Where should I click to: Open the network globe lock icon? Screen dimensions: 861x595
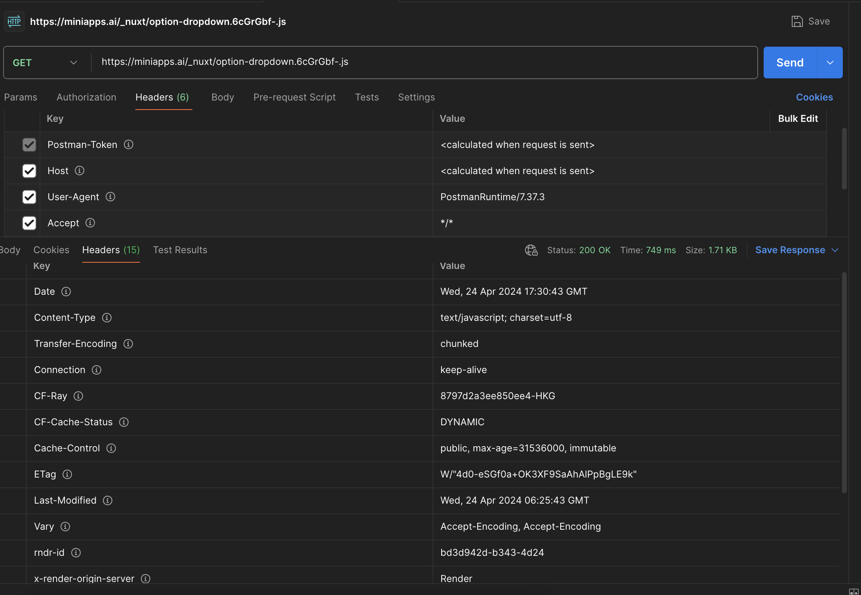pos(531,250)
